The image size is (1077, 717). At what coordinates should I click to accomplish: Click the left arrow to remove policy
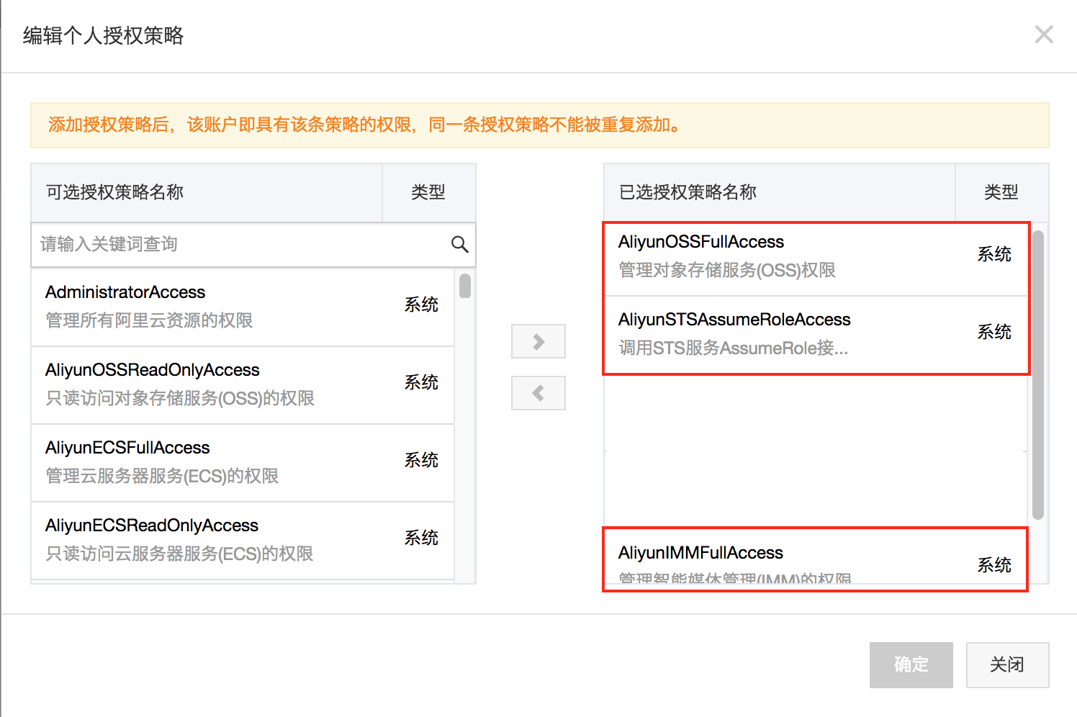[x=538, y=393]
